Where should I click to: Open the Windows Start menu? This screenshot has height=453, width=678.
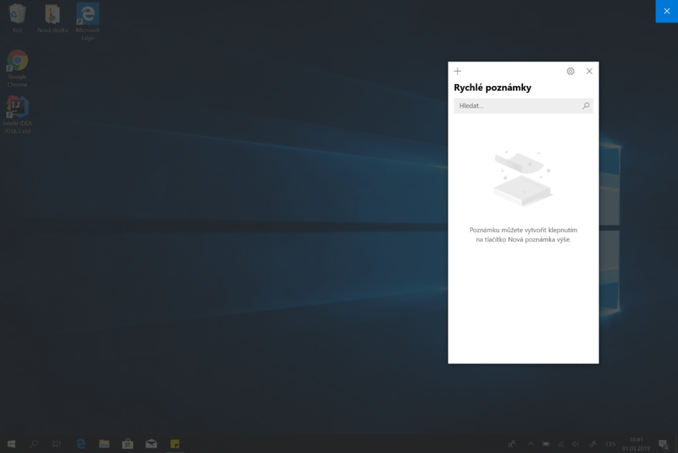coord(11,443)
